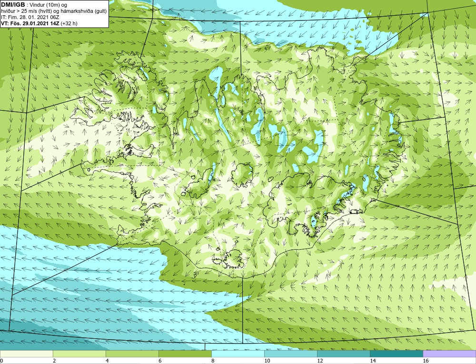Click the legend value label 0

(1, 361)
